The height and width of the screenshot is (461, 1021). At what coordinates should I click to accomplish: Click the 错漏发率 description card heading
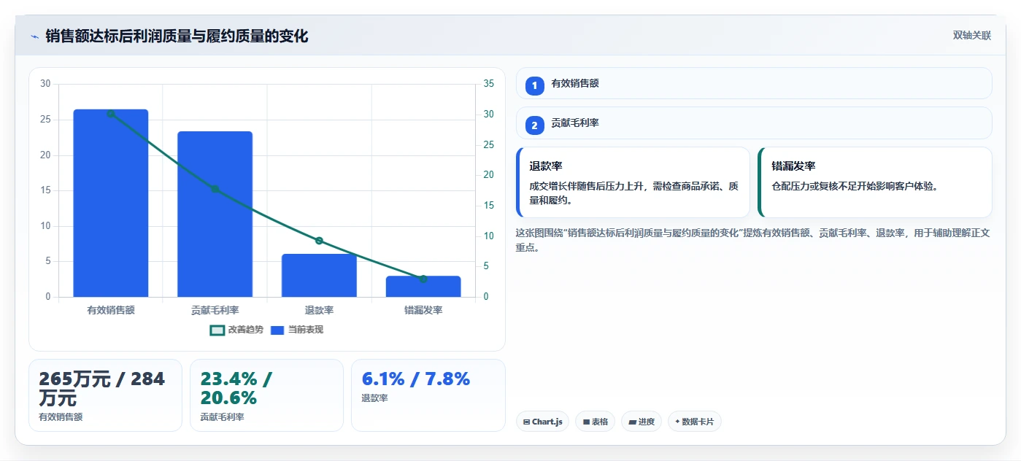[793, 166]
